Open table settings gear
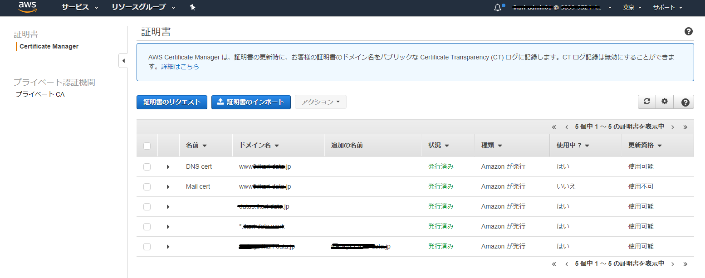This screenshot has height=278, width=705. [665, 102]
